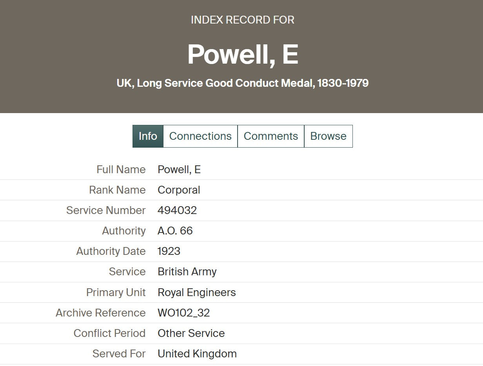This screenshot has width=483, height=366.
Task: Click the record title Powell, E
Action: pyautogui.click(x=241, y=55)
